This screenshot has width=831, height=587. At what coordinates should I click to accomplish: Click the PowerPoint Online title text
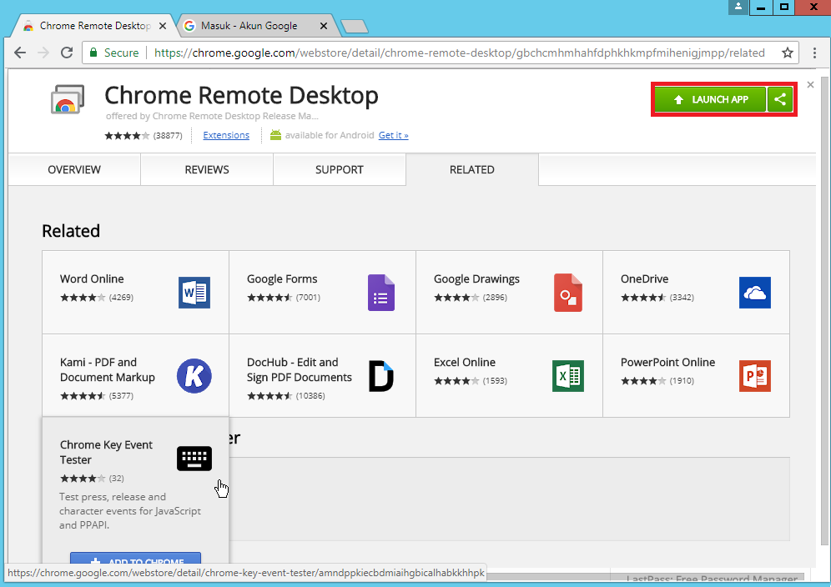667,363
